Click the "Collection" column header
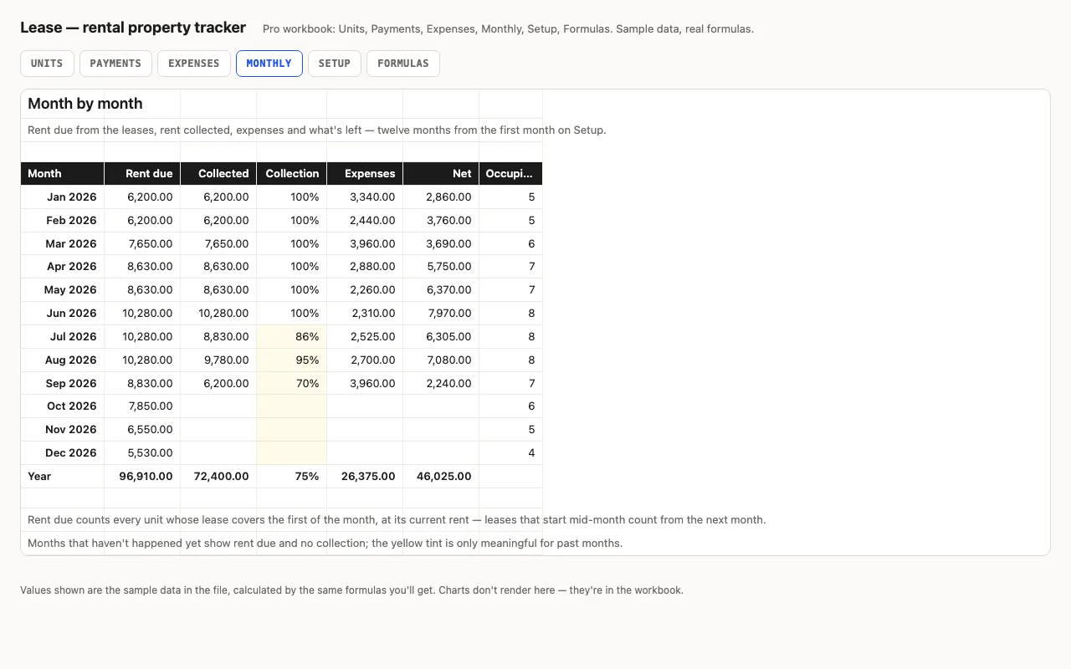 click(x=292, y=174)
